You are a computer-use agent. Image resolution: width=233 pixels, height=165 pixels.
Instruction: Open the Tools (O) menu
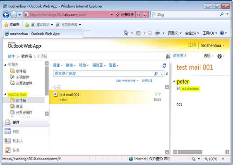coord(210,33)
